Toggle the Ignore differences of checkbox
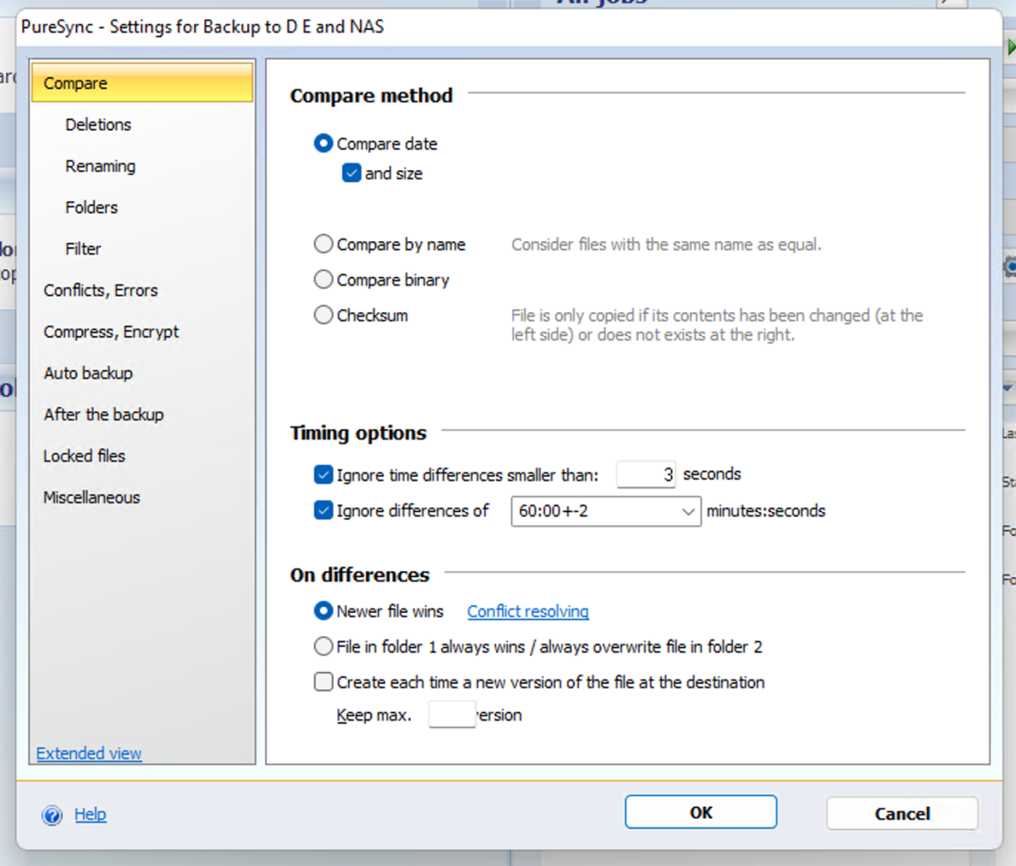 coord(323,510)
